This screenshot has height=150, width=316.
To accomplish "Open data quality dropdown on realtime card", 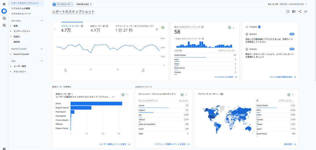I will pyautogui.click(x=231, y=27).
